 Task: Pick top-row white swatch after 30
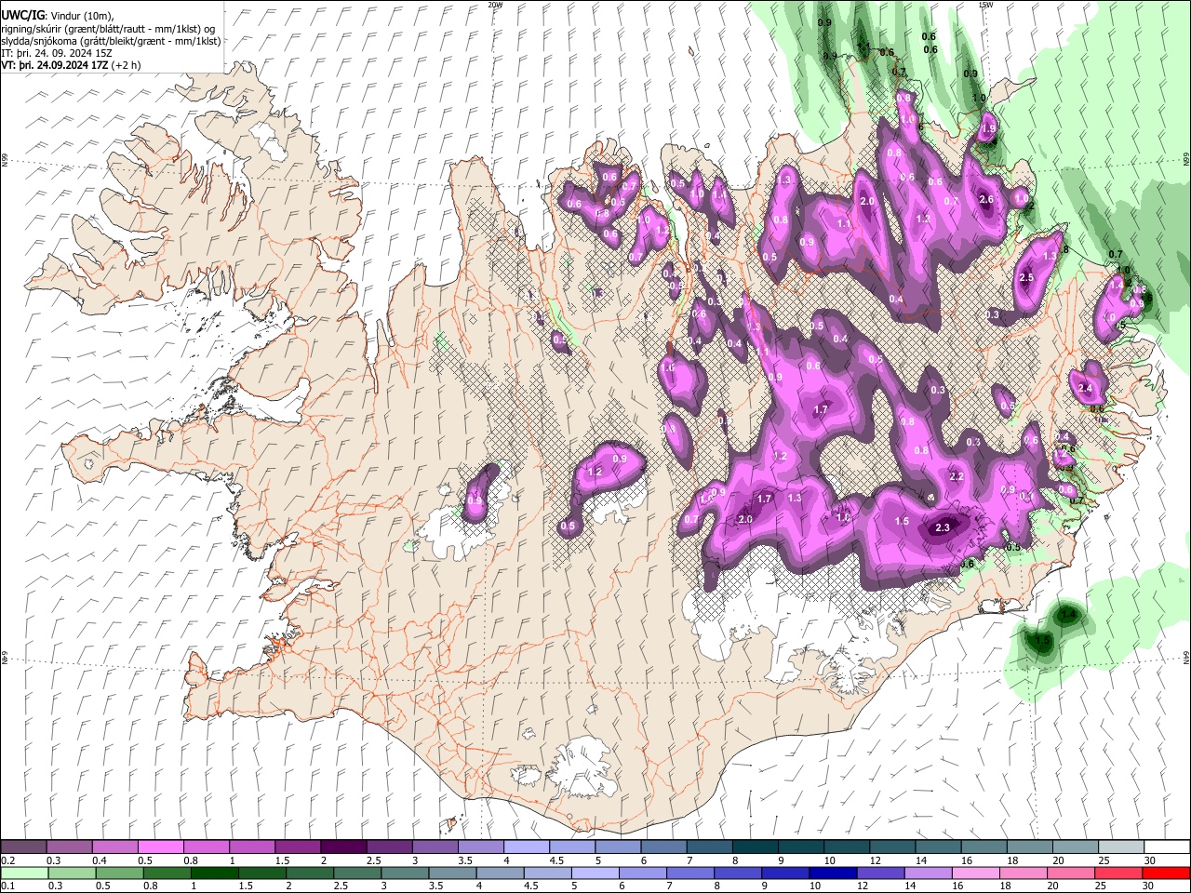coord(1168,847)
